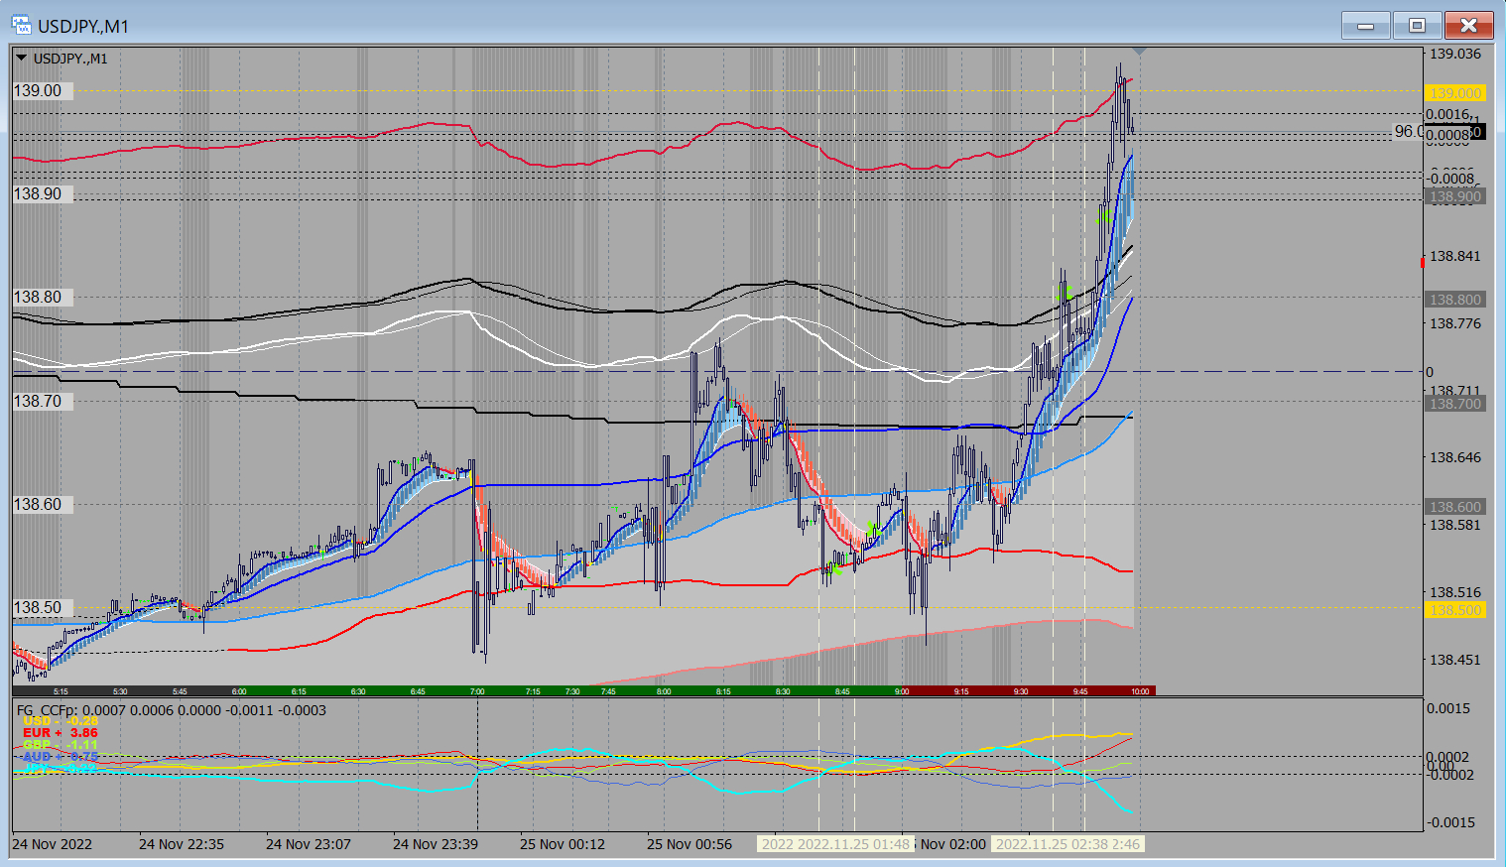This screenshot has height=867, width=1506.
Task: Click the 7:00 mark on green session bar
Action: [x=477, y=691]
